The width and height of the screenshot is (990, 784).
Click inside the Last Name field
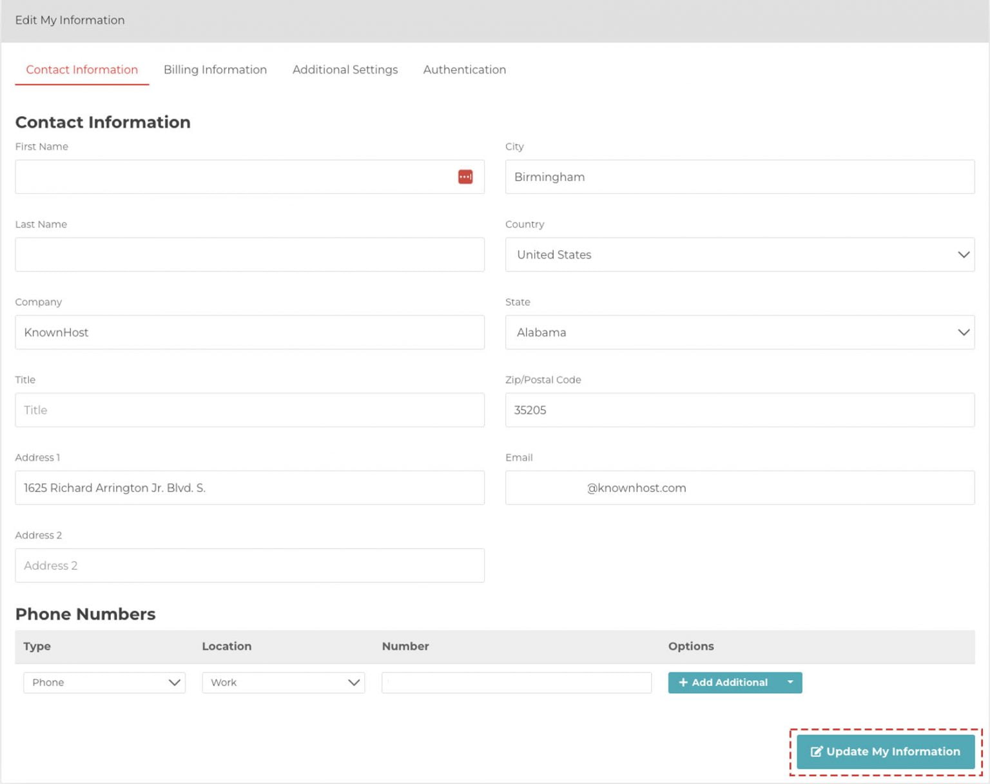click(250, 254)
